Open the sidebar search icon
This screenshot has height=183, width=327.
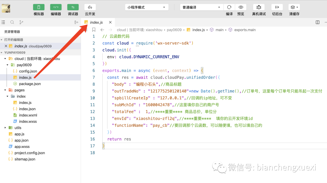pyautogui.click(x=12, y=22)
